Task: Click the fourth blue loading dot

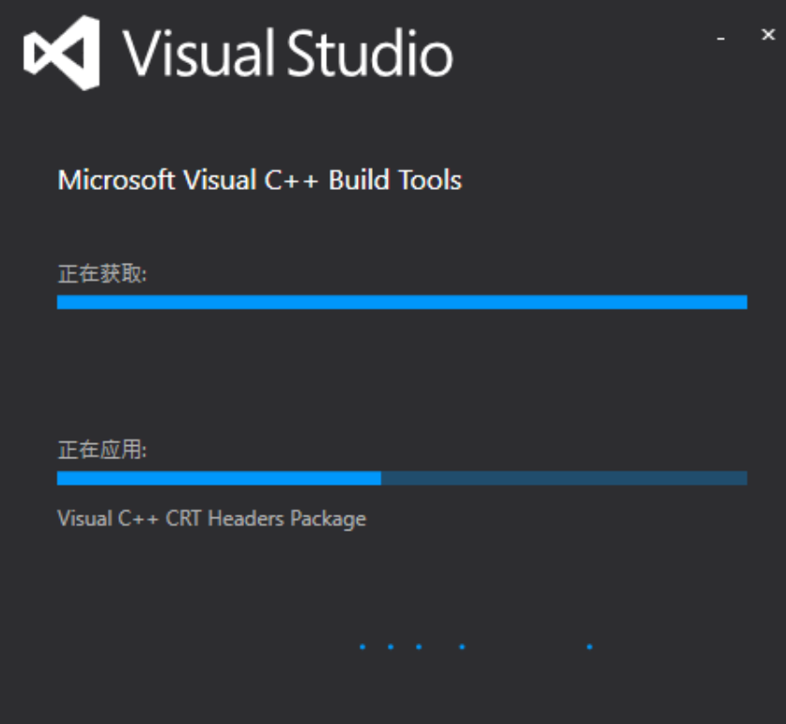Action: click(461, 646)
